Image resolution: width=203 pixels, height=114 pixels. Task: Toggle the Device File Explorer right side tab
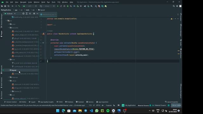(181, 91)
